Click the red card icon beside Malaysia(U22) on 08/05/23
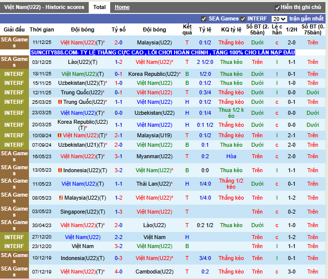The height and width of the screenshot is (279, 328). [x=61, y=198]
